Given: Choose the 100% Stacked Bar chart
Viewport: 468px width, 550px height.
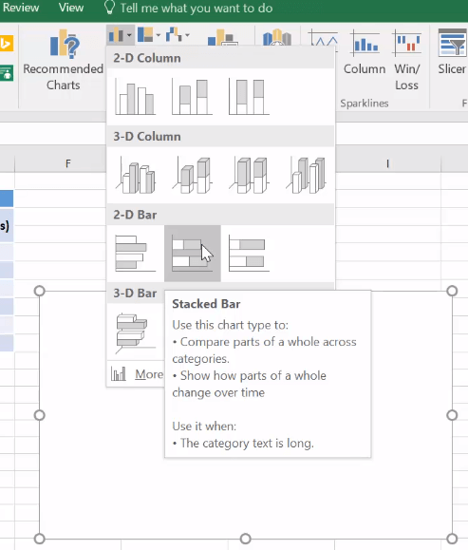Looking at the screenshot, I should (249, 254).
